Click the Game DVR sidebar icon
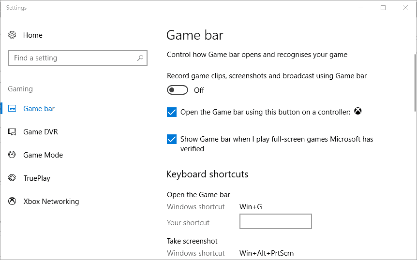This screenshot has height=260, width=417. coord(13,132)
